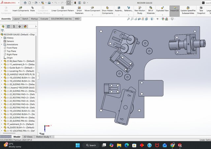Click the SOLIDWORKS Search box
This screenshot has width=211, height=149.
(x=206, y=3)
